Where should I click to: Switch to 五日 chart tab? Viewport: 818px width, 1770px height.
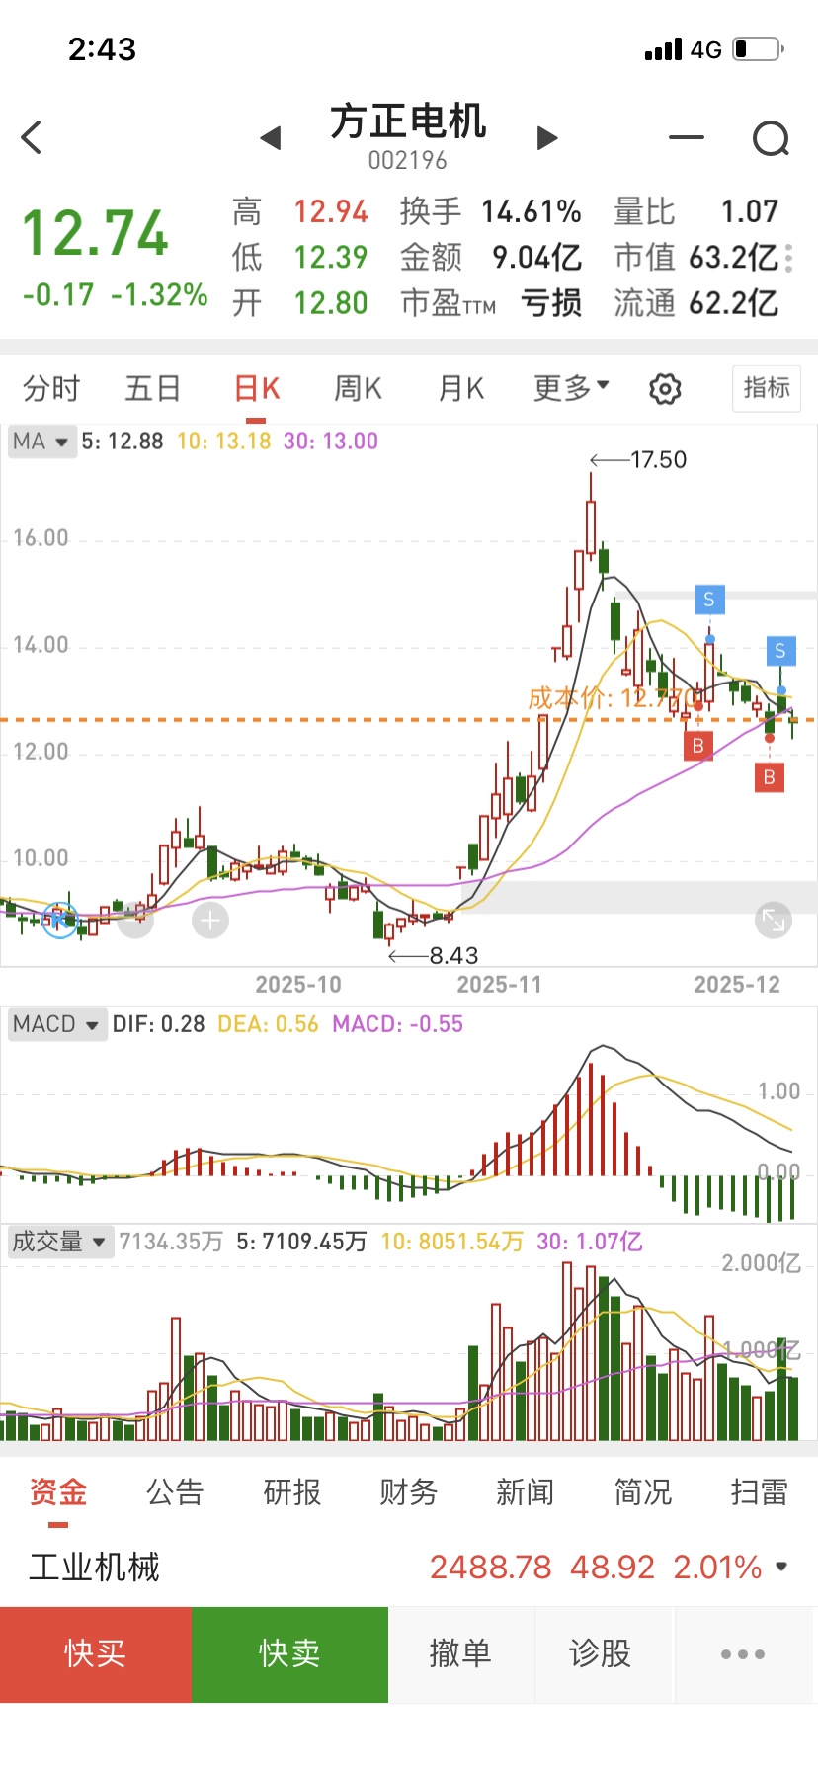(x=153, y=388)
